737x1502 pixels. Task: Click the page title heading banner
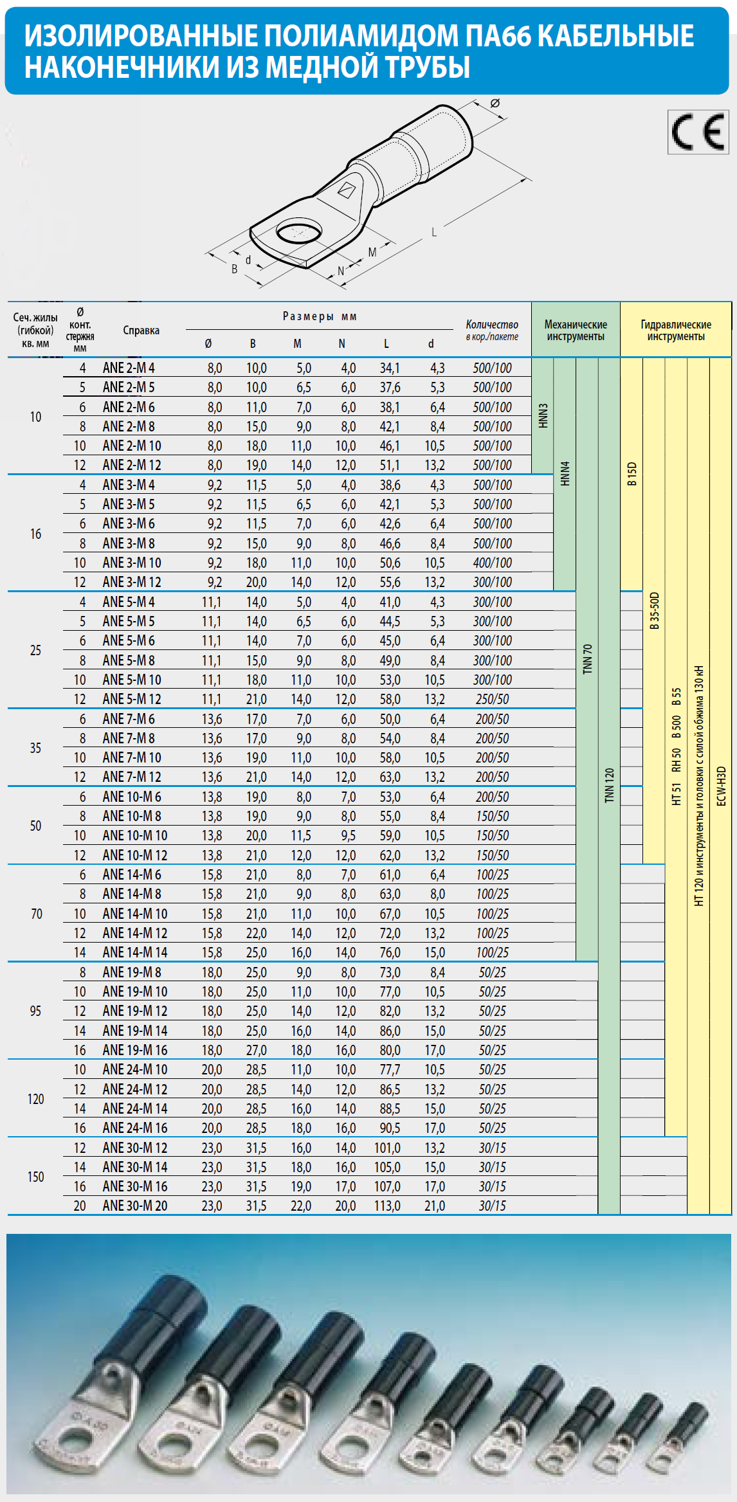pos(367,51)
